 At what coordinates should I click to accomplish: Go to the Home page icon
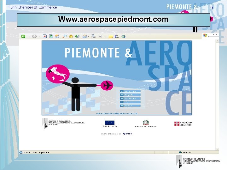[x=57, y=36]
